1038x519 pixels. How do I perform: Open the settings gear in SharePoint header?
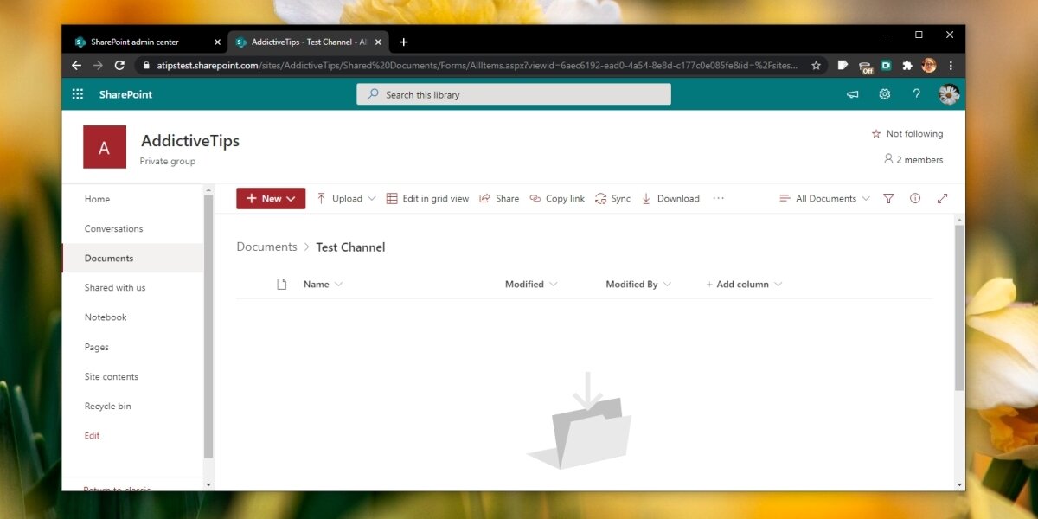(885, 94)
